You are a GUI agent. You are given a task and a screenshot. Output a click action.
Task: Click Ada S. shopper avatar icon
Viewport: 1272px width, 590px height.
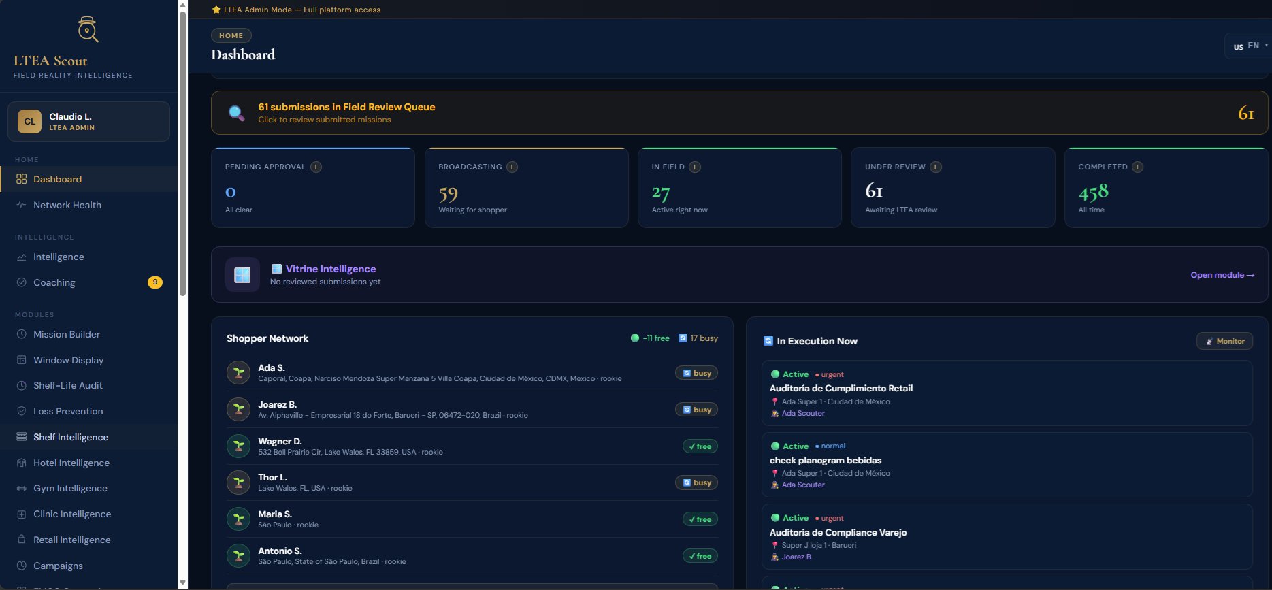(x=238, y=373)
